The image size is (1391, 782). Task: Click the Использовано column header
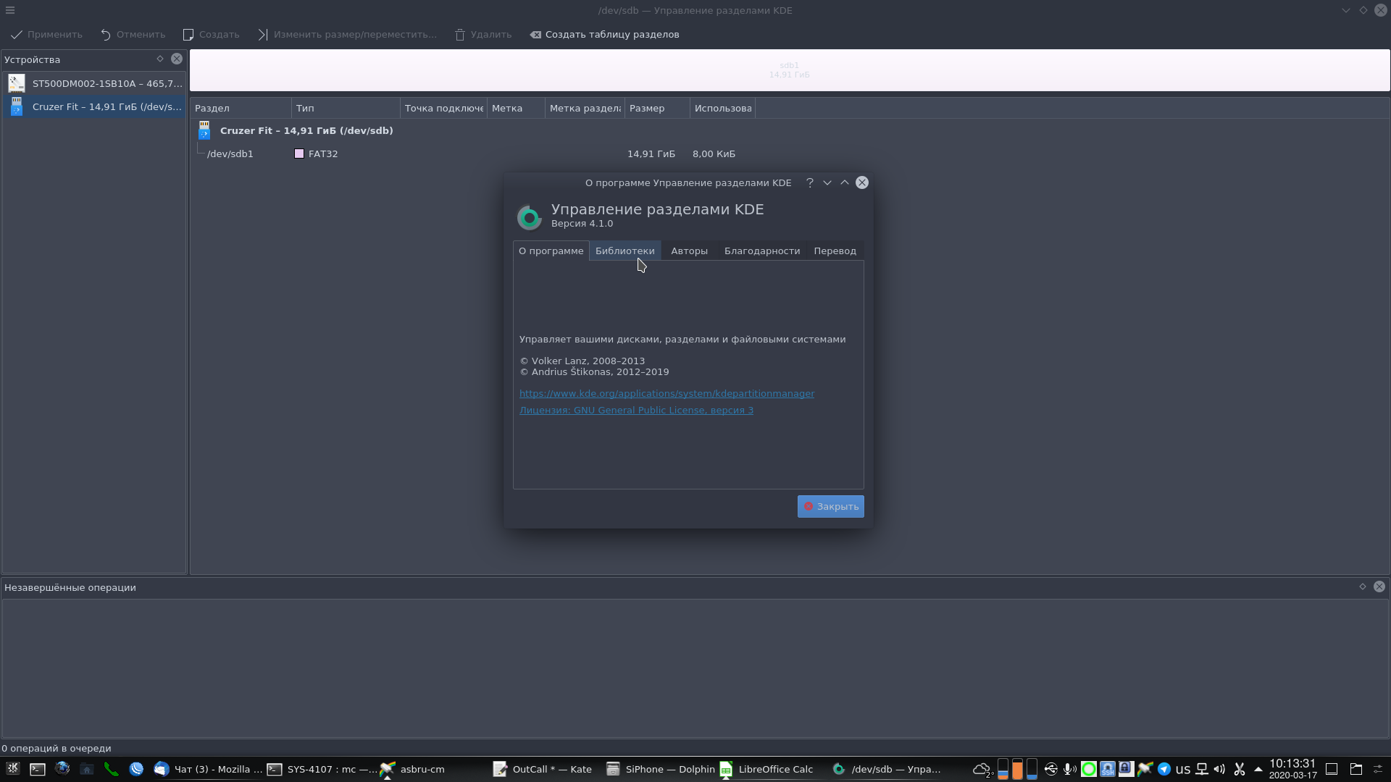[722, 108]
